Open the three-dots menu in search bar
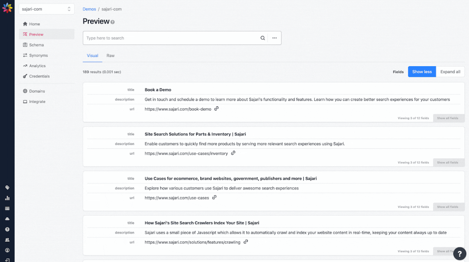The height and width of the screenshot is (262, 469). 274,38
